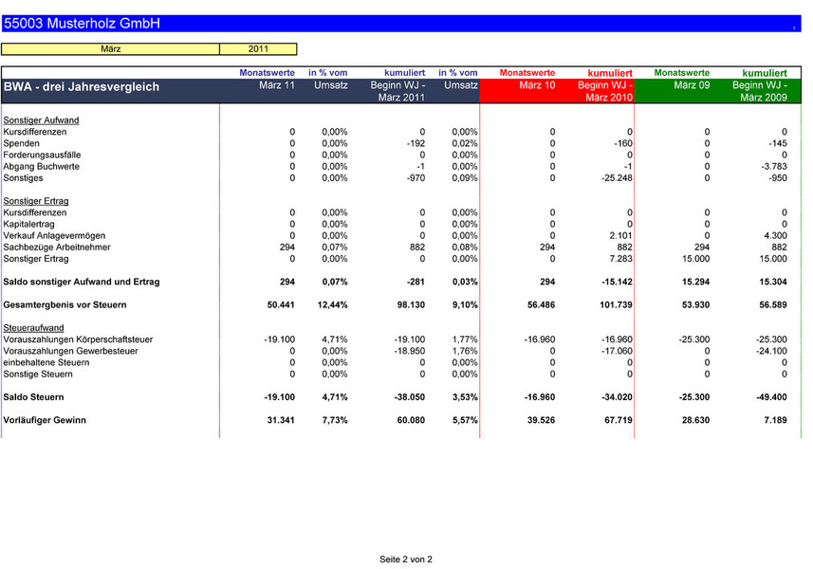Viewport: 813px width, 569px height.
Task: Click the 'Sonstiger Aufwand' section heading
Action: click(x=41, y=120)
